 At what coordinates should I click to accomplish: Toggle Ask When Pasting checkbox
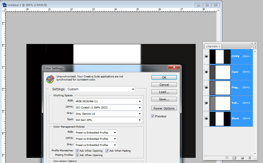coord(107,151)
